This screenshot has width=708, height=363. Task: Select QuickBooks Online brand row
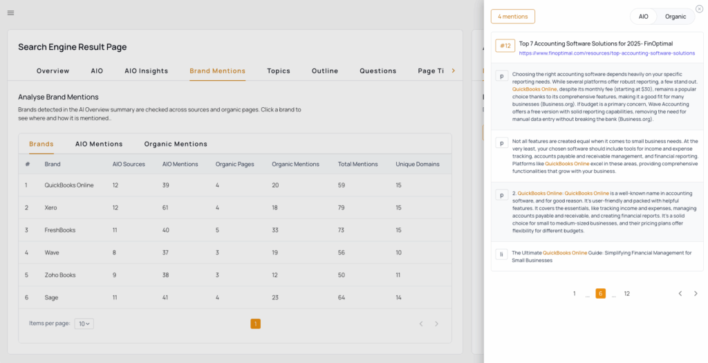click(x=235, y=185)
